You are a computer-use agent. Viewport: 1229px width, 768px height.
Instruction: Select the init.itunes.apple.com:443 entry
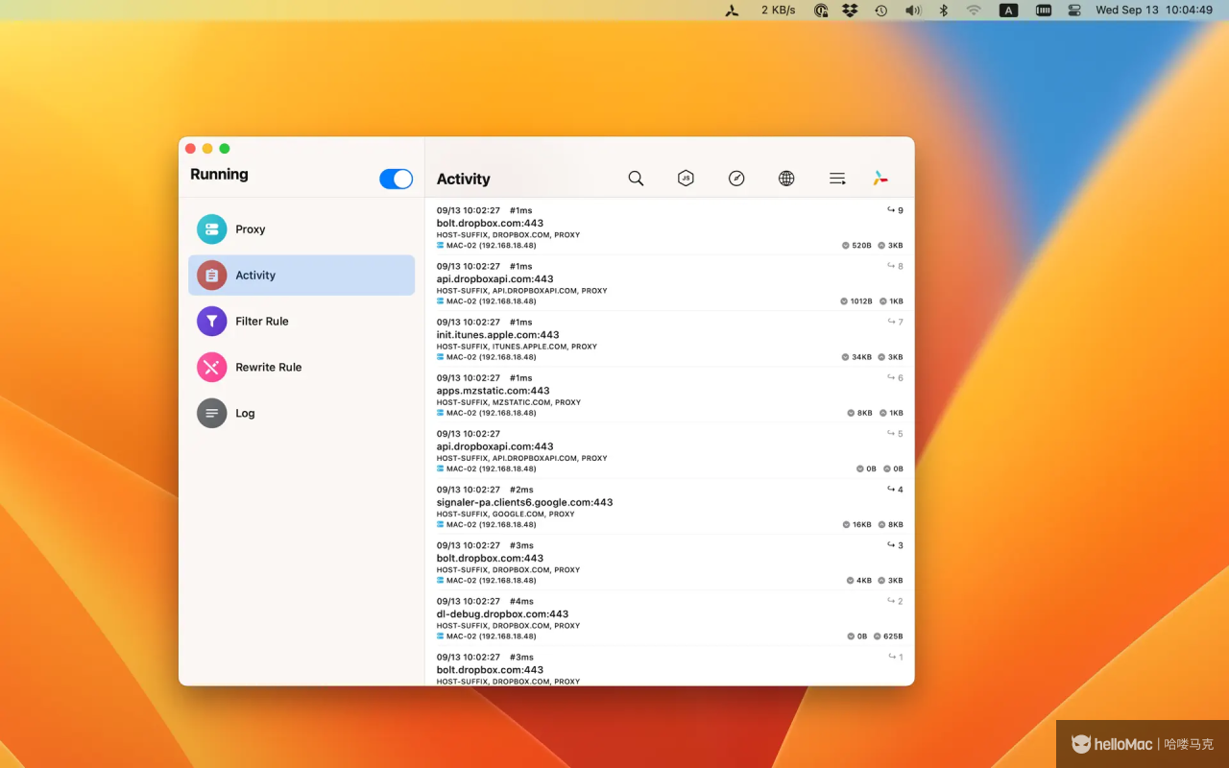669,339
